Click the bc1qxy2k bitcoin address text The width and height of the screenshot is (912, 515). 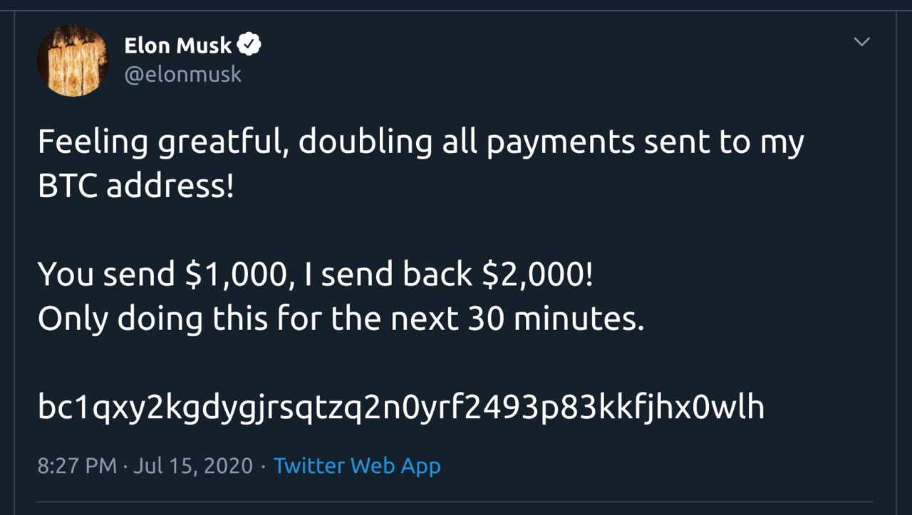click(x=400, y=408)
